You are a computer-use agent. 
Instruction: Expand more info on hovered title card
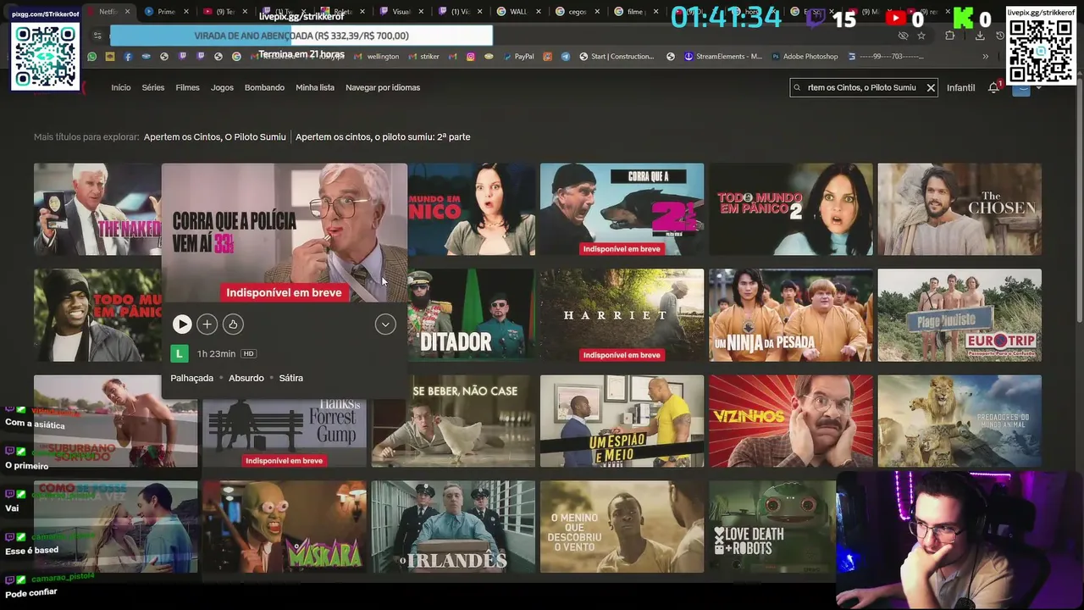tap(385, 324)
